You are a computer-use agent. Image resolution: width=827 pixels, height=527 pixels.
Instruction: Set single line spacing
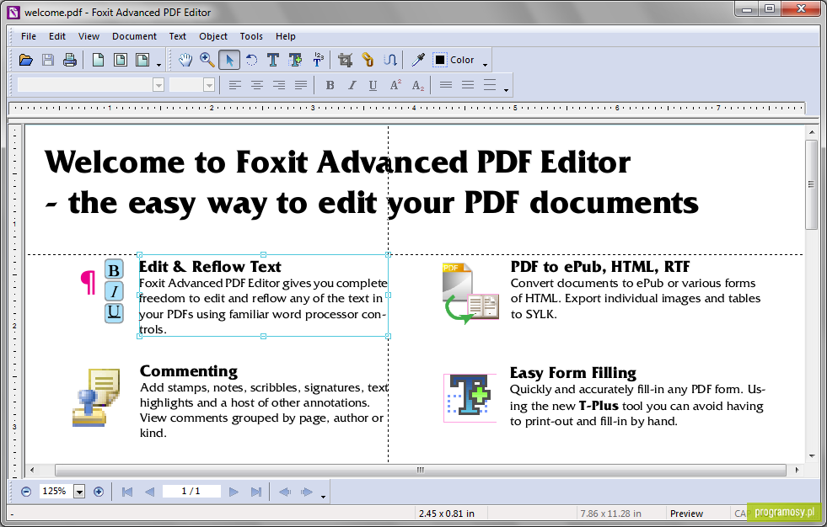446,85
